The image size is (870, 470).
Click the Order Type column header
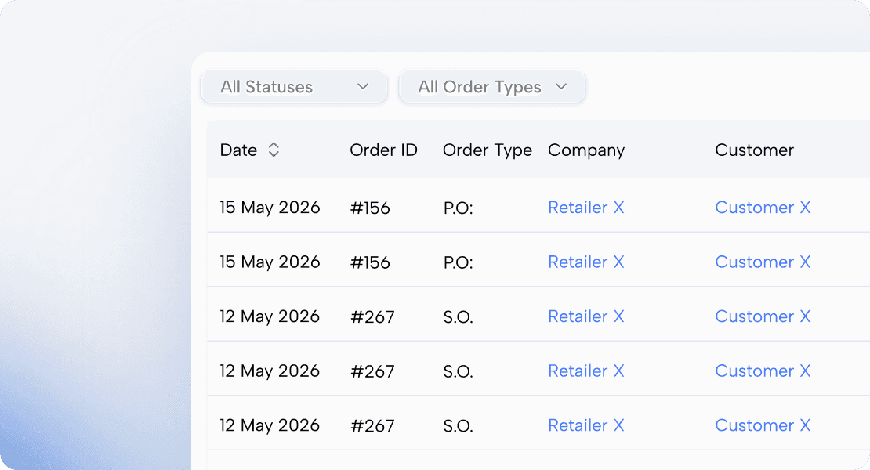click(x=487, y=150)
